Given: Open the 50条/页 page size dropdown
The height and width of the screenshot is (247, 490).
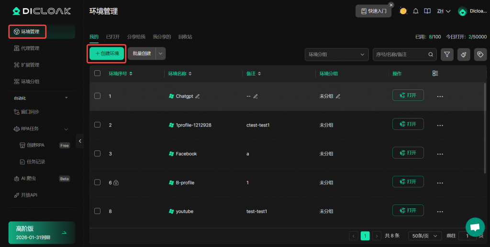Looking at the screenshot, I should [x=425, y=236].
